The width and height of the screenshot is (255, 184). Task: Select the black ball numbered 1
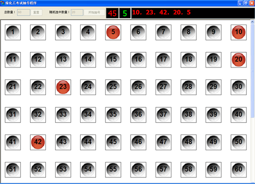pos(13,32)
